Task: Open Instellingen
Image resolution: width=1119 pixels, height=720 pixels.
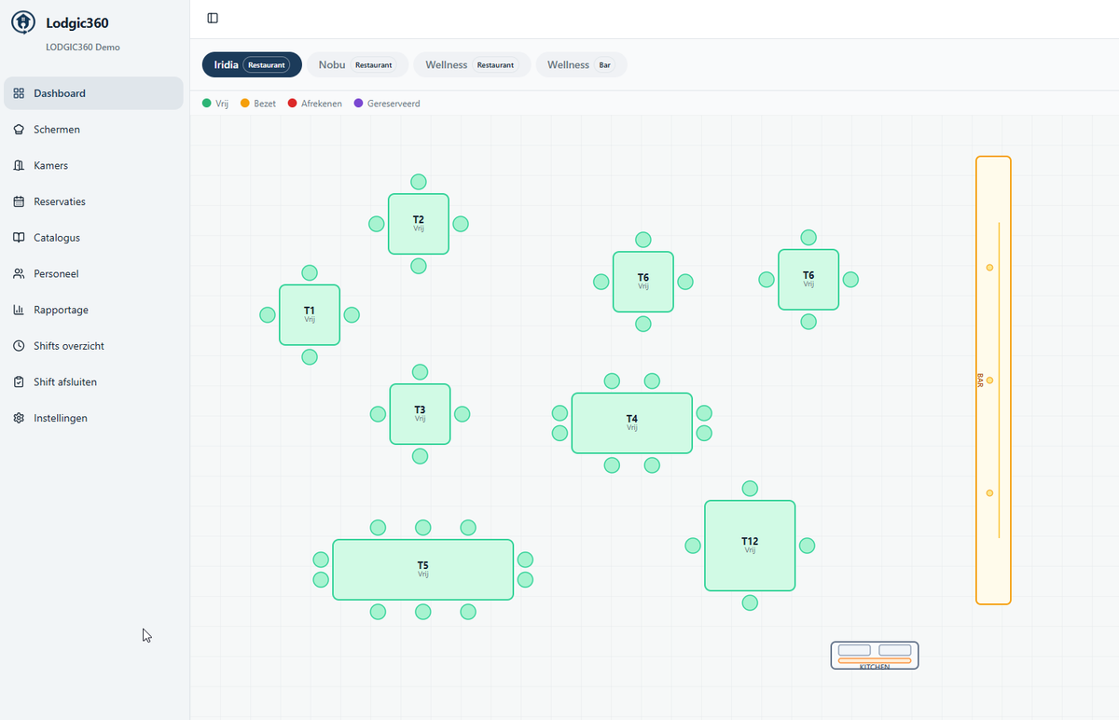Action: (x=93, y=418)
